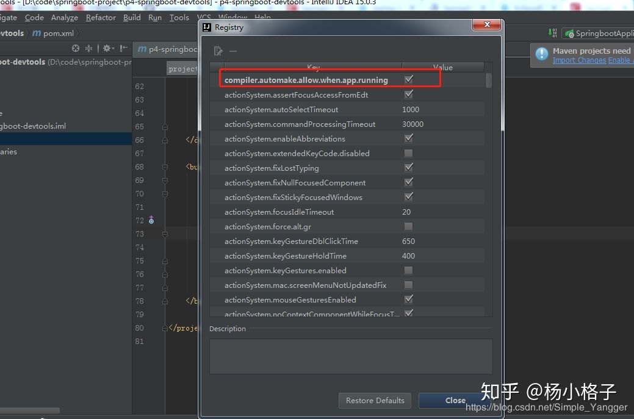
Task: Click the minus icon in the Registry toolbar
Action: pos(233,51)
